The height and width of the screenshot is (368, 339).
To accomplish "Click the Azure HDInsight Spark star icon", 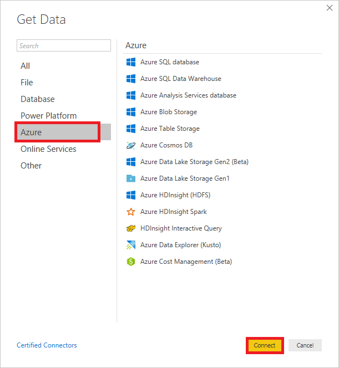I will (131, 212).
